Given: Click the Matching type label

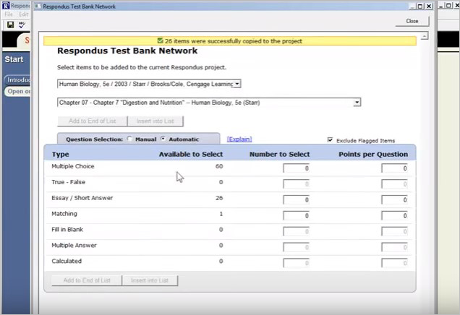Looking at the screenshot, I should point(64,214).
